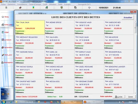This screenshot has height=104, width=138.
Task: Open the Chrome taskbar icon
Action: (58, 102)
